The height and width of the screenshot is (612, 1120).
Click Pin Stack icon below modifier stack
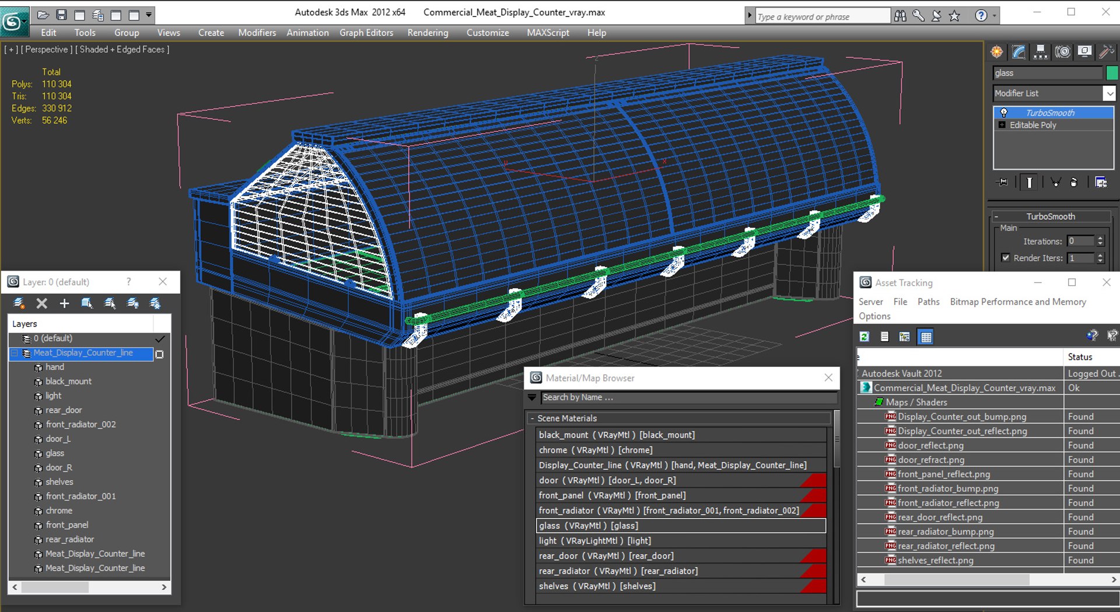1002,183
